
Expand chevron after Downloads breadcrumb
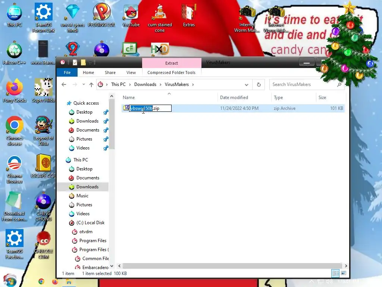[x=160, y=84]
